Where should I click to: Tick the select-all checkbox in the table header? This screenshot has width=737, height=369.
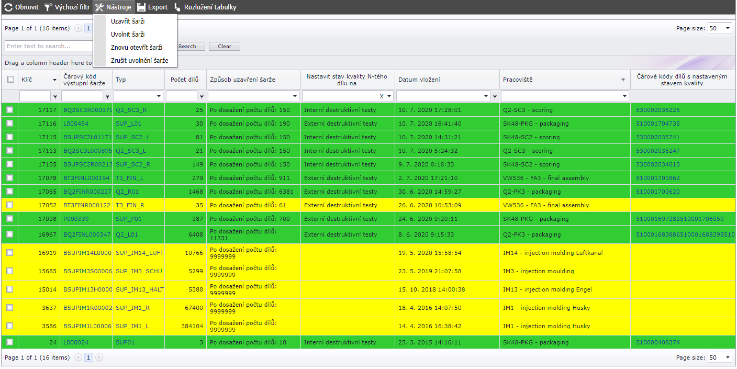click(x=10, y=80)
